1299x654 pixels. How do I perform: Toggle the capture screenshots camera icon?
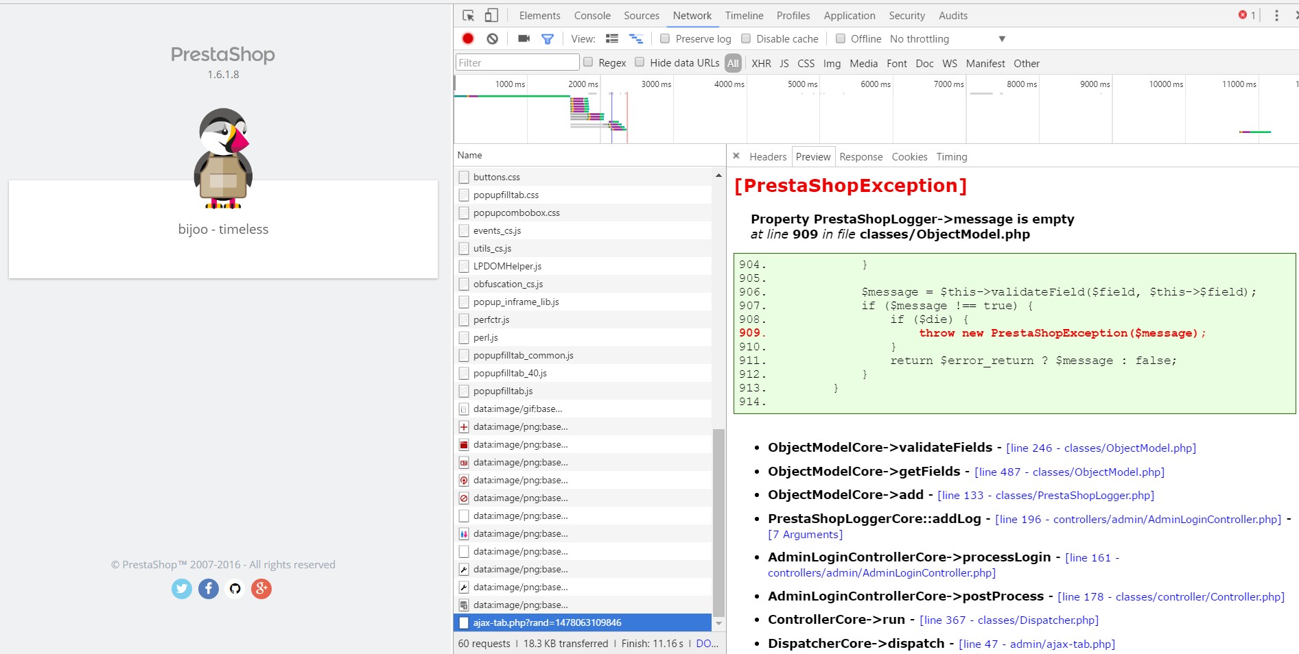(524, 38)
